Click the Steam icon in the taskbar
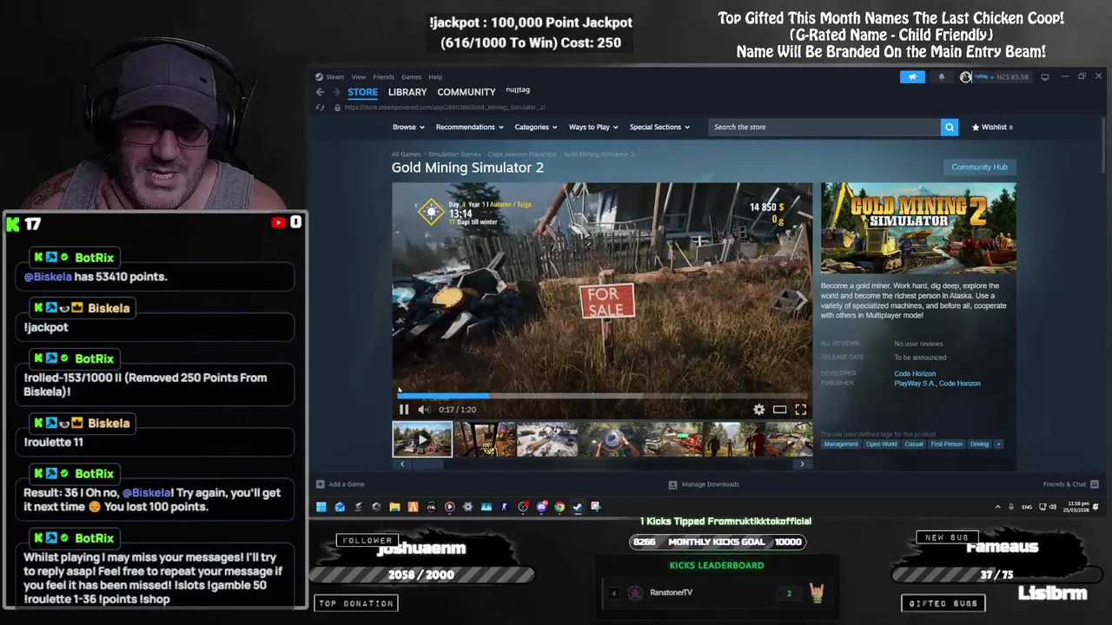Screen dimensions: 1112x625 pos(578,507)
